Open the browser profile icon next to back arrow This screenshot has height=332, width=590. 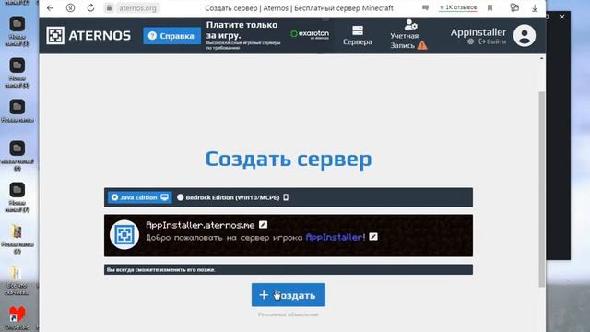pos(70,8)
